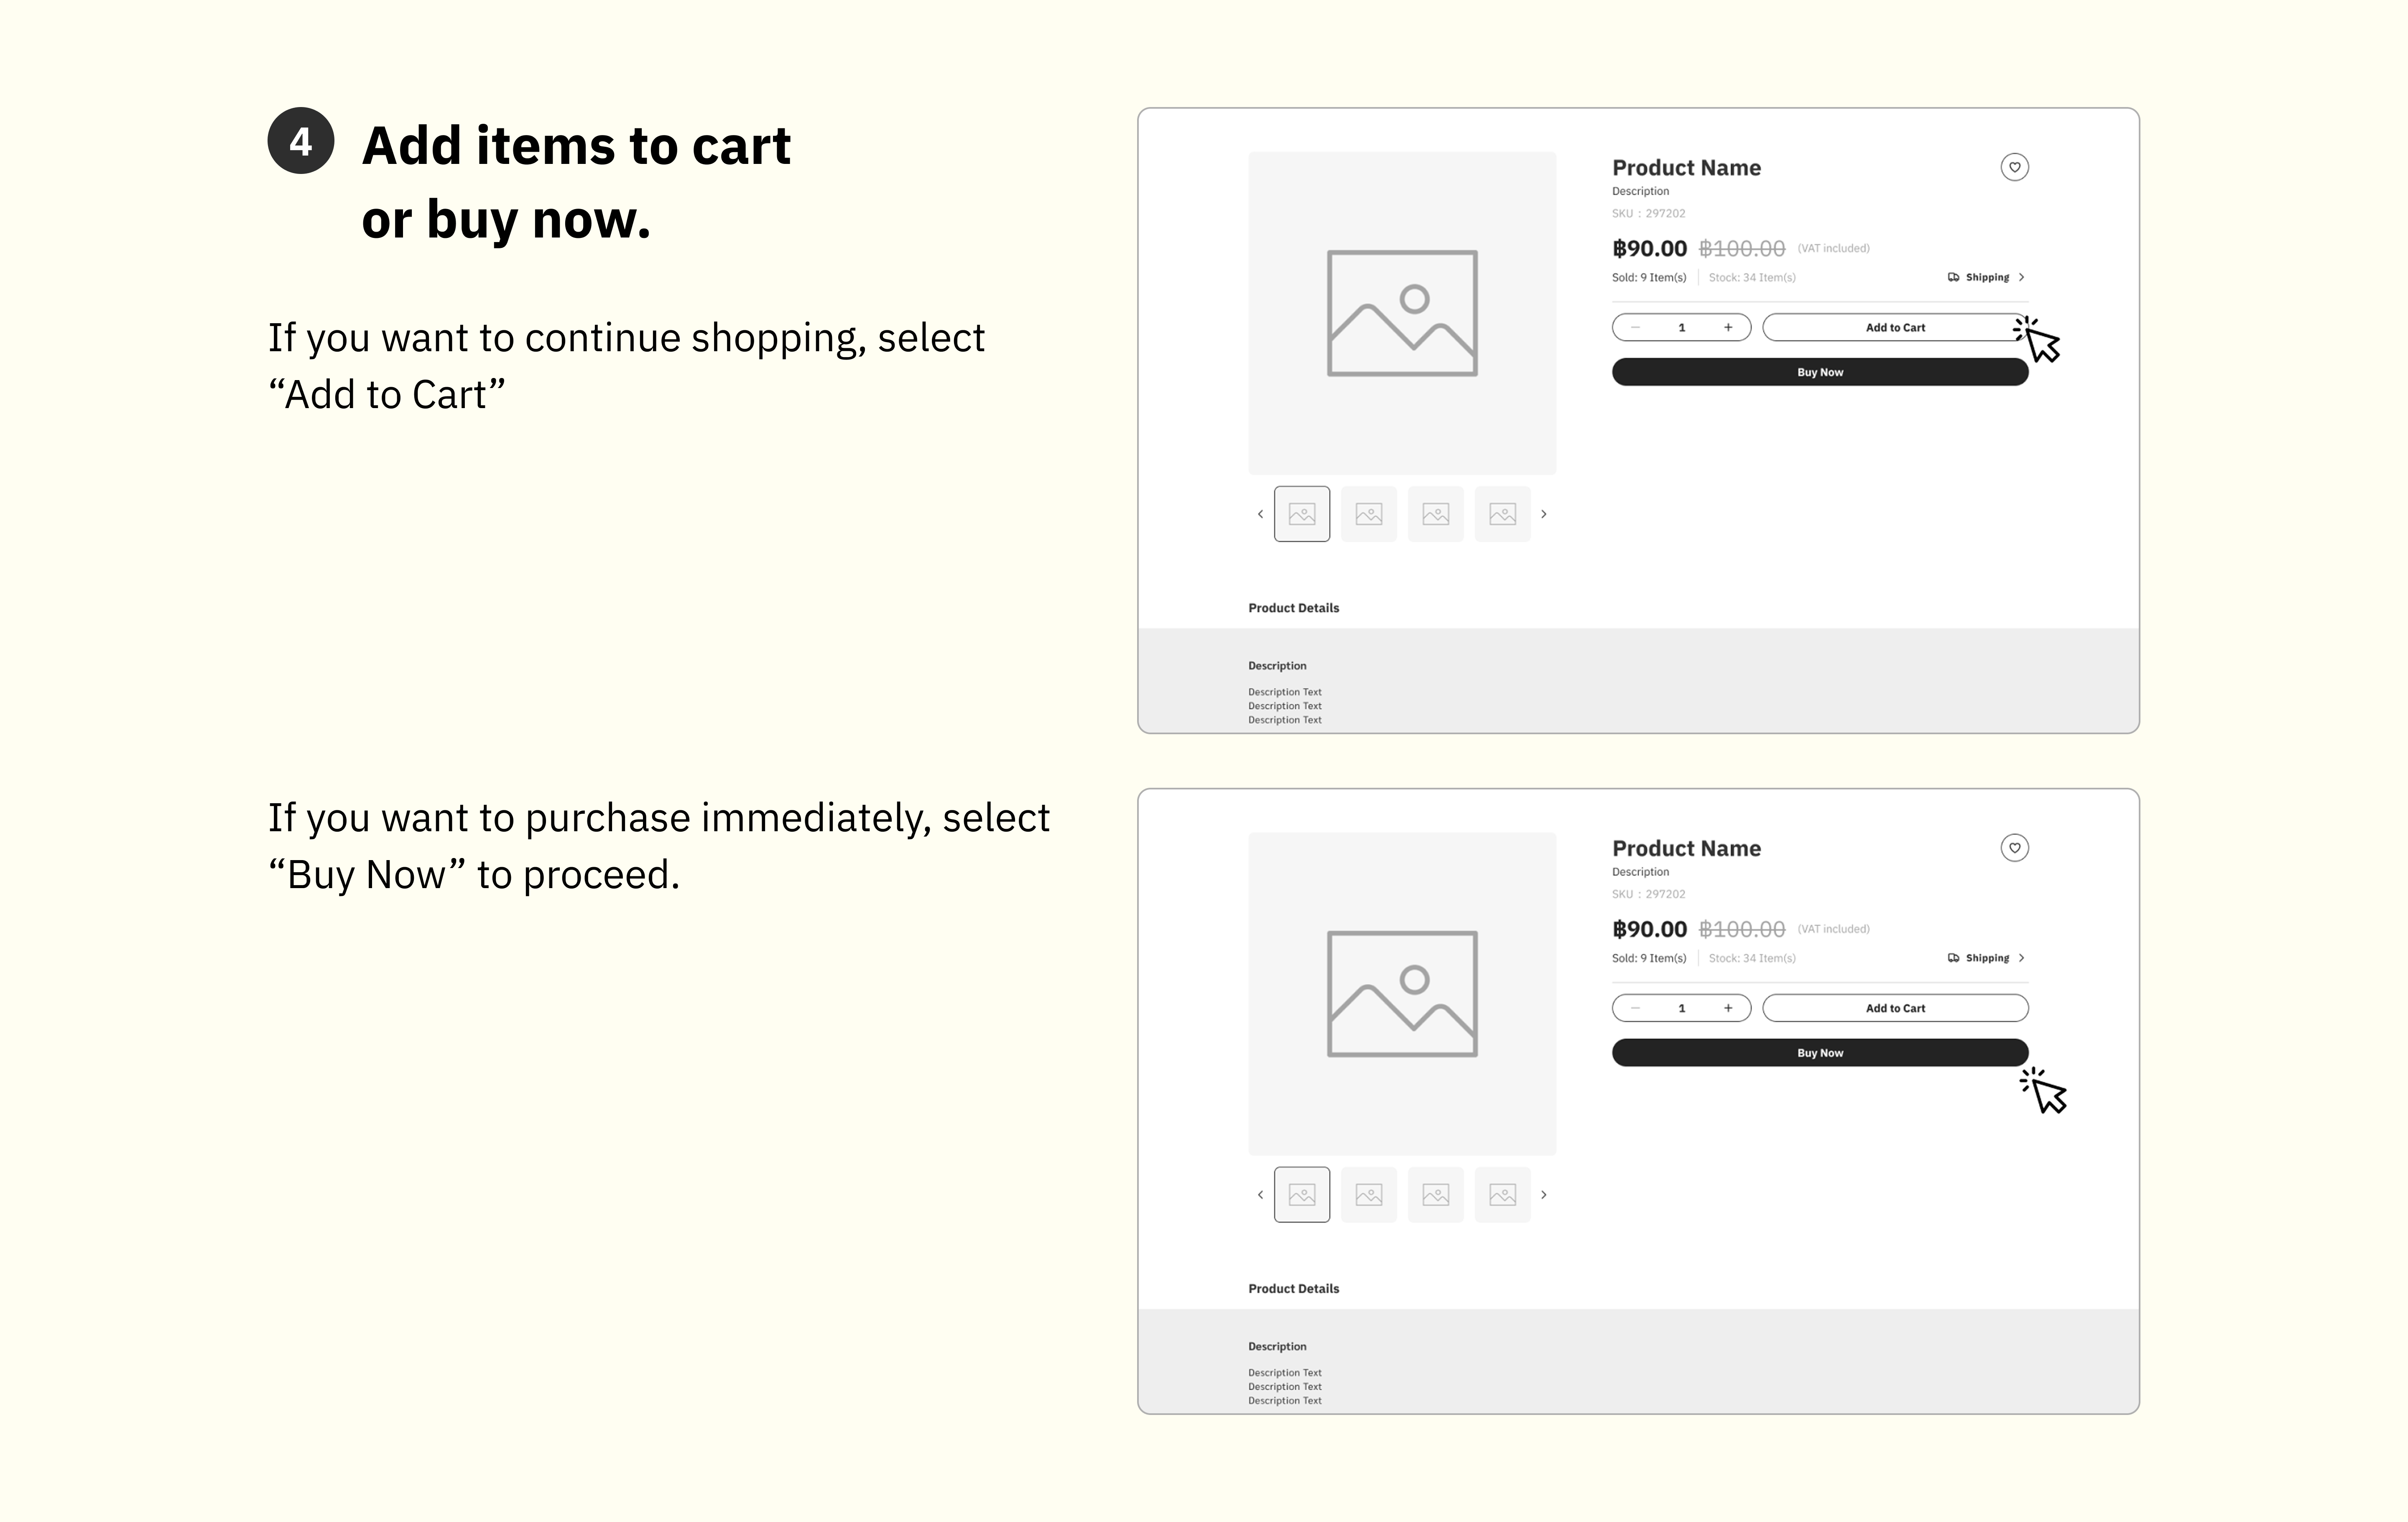
Task: Select the second image thumbnail in top panel
Action: pyautogui.click(x=1369, y=514)
